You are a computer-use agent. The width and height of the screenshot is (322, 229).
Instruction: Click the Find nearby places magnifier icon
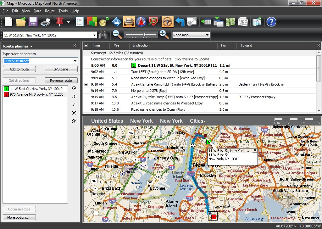coord(153,22)
